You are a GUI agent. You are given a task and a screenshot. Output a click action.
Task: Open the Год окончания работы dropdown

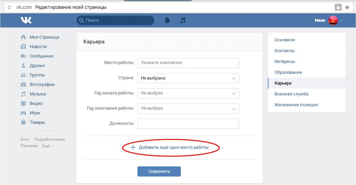pyautogui.click(x=188, y=108)
